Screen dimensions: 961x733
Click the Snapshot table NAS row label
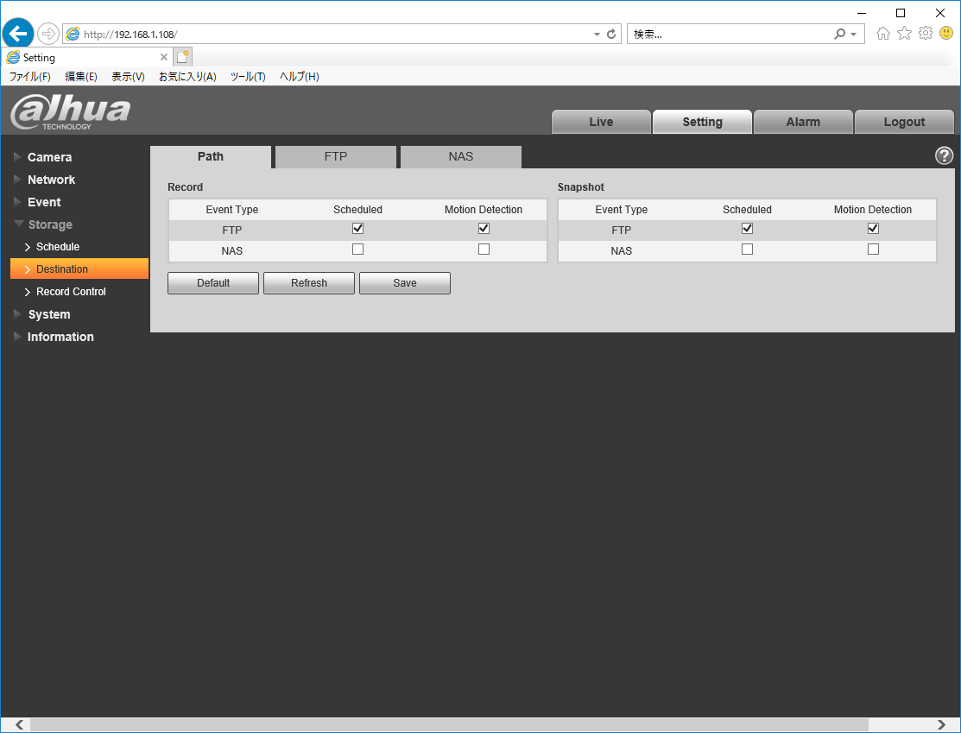[x=622, y=251]
